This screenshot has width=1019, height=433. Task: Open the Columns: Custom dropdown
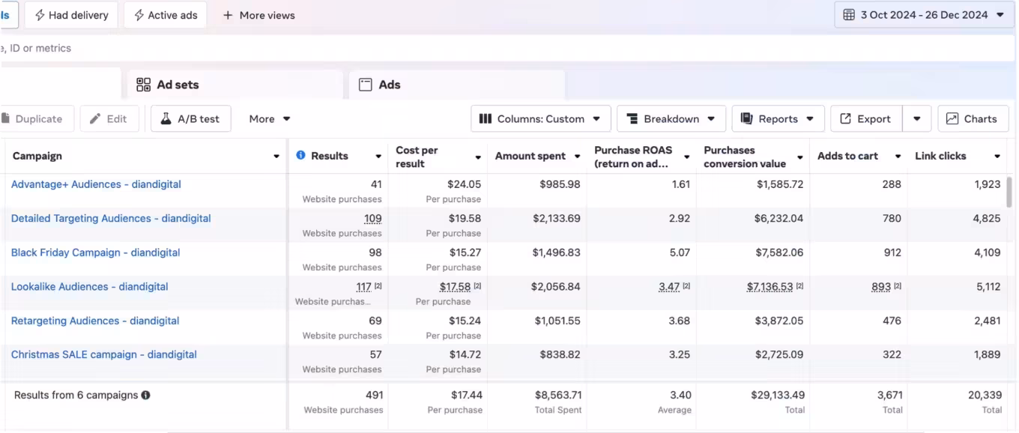(541, 118)
